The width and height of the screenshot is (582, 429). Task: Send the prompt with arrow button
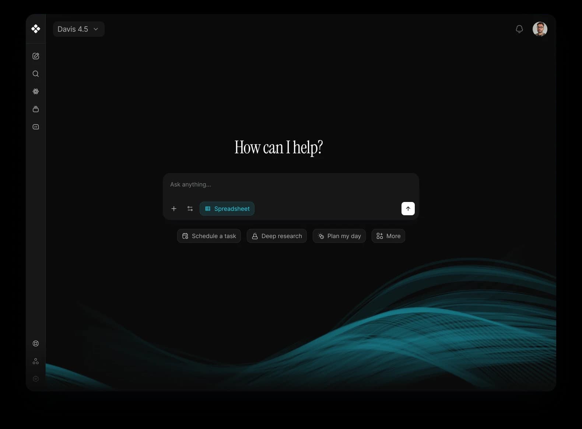(408, 209)
